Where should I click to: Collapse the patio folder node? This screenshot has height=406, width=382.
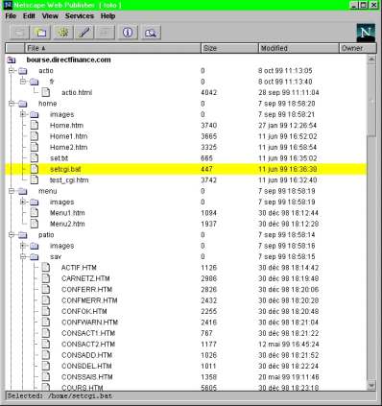(12, 235)
